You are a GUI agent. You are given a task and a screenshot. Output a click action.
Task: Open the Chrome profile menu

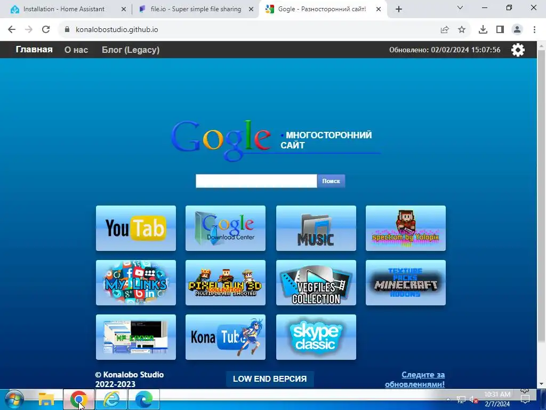click(x=517, y=30)
